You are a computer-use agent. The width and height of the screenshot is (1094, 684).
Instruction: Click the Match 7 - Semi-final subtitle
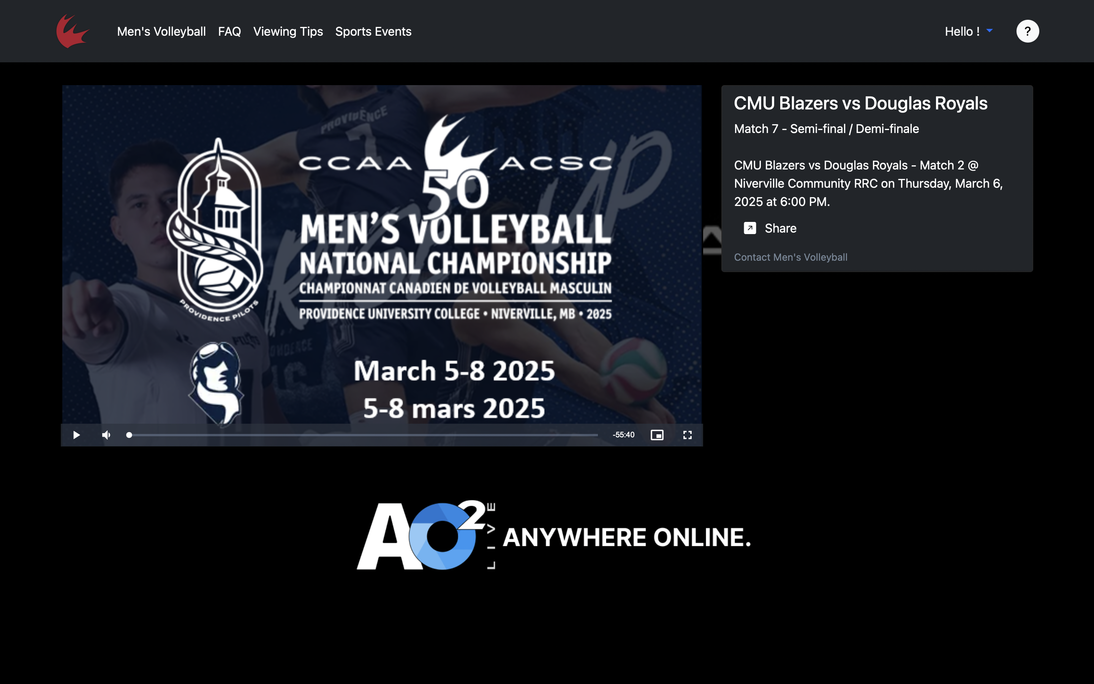point(826,129)
